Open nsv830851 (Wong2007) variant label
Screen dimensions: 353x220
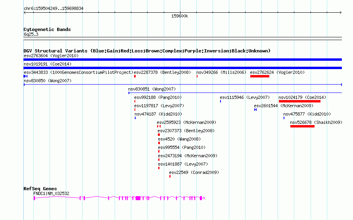tap(152, 89)
